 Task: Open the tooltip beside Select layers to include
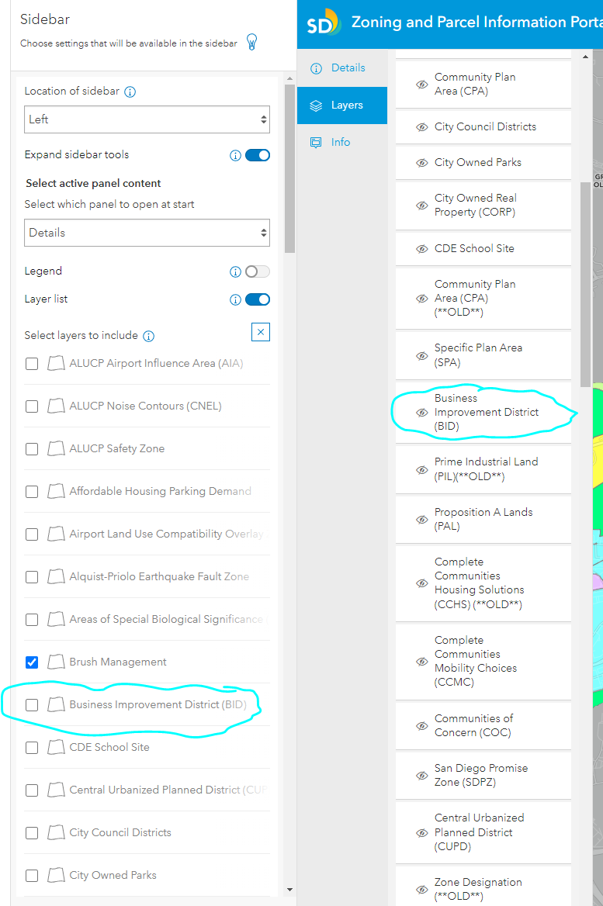pos(147,335)
